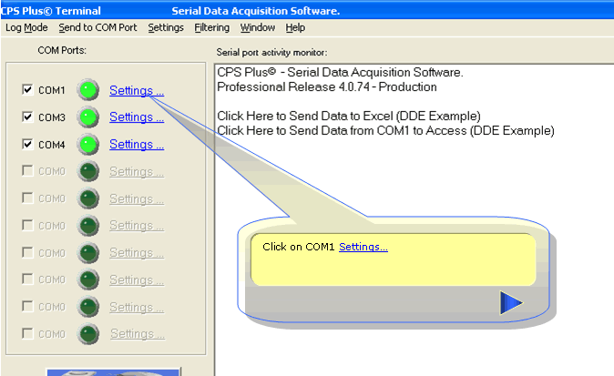The height and width of the screenshot is (376, 614).
Task: Open the Log Mode menu
Action: tap(26, 28)
